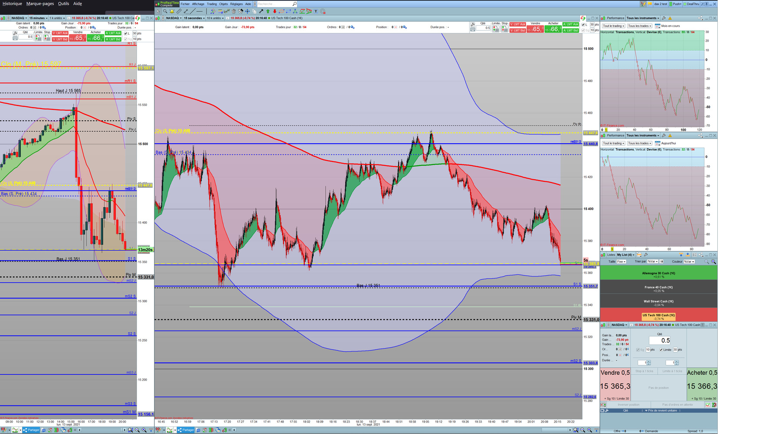Image resolution: width=773 pixels, height=434 pixels.
Task: Open the alert bell tool
Action: [172, 11]
